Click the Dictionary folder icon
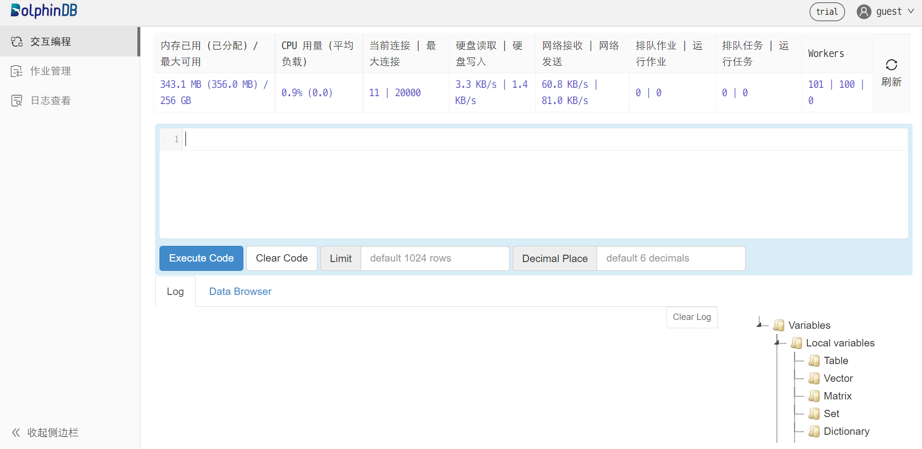Image resolution: width=922 pixels, height=449 pixels. click(x=814, y=431)
